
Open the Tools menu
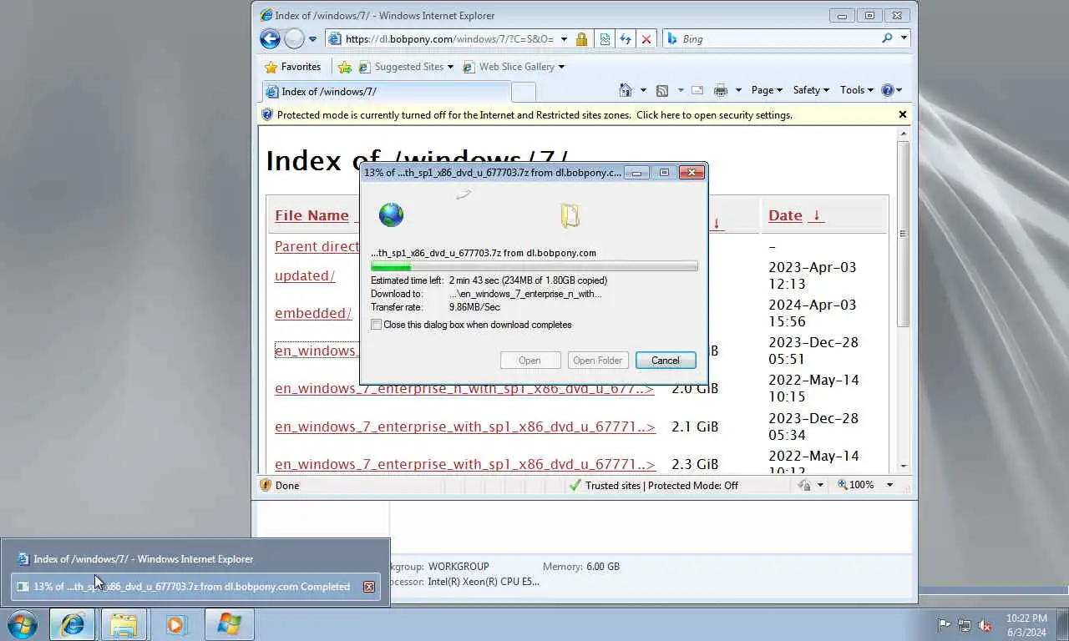pyautogui.click(x=856, y=90)
